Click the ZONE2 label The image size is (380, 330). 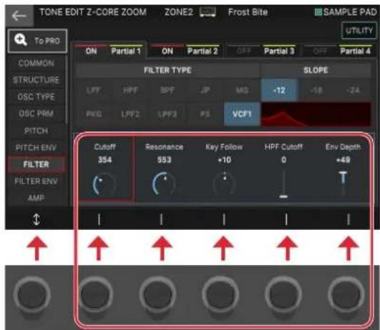(x=179, y=12)
